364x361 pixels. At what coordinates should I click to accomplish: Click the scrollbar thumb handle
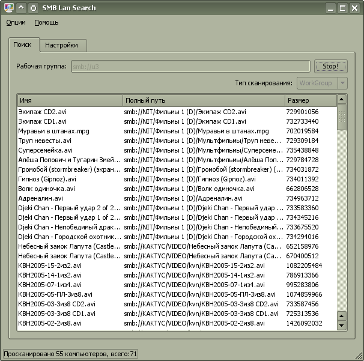tap(342, 117)
